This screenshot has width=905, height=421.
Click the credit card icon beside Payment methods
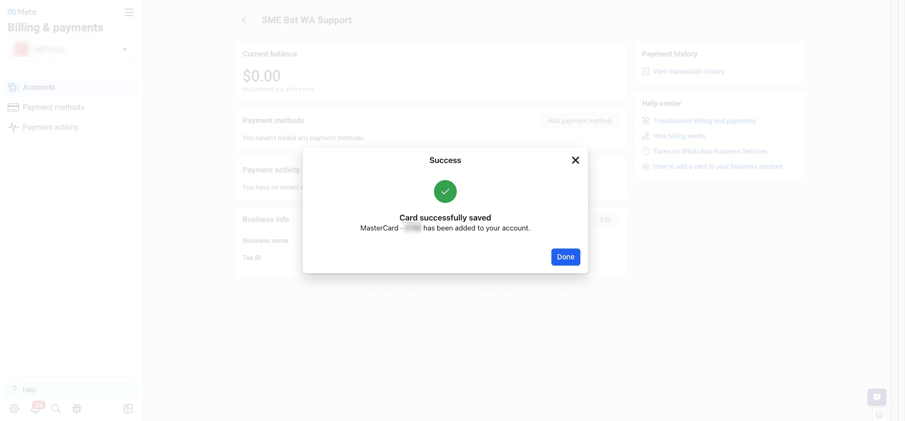(x=13, y=107)
